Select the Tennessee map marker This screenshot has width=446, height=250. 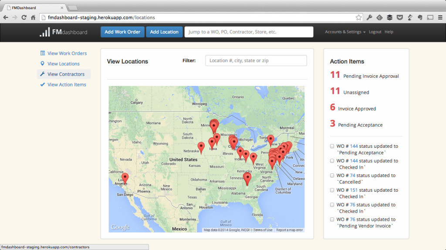[x=247, y=178]
